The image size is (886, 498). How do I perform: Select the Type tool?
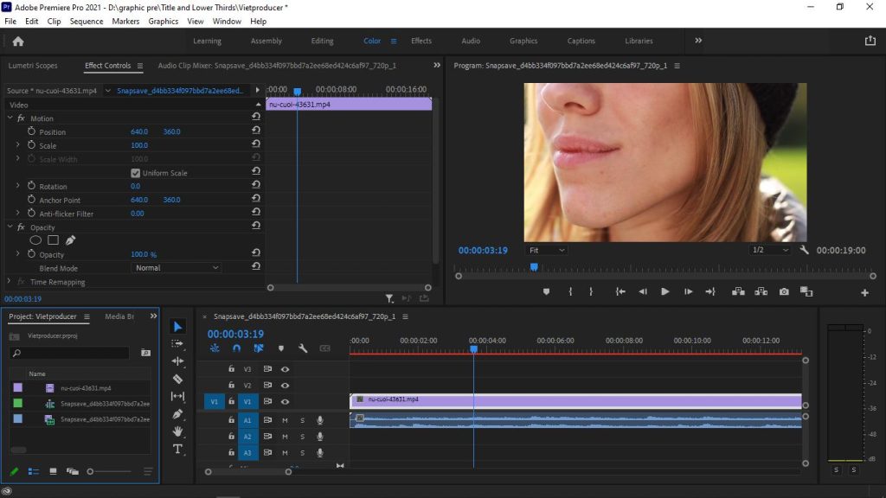click(178, 449)
